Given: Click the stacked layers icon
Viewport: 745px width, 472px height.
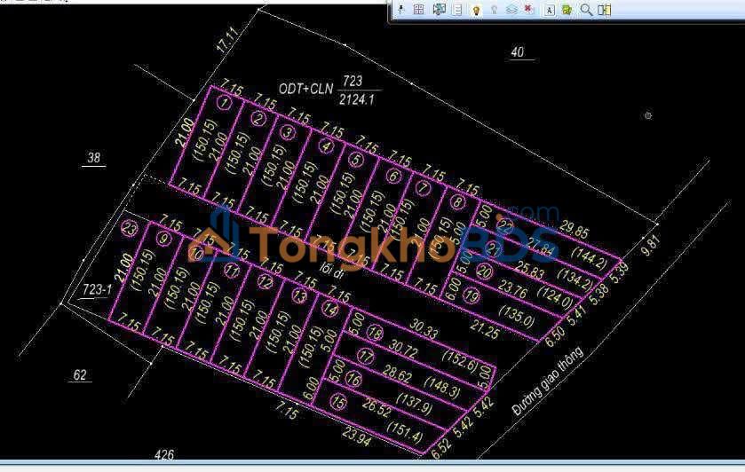Looking at the screenshot, I should click(511, 10).
